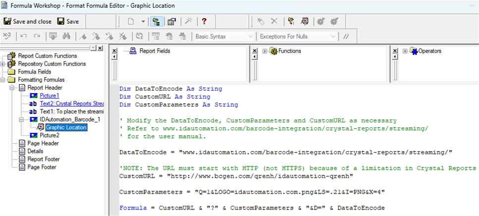Expand the Operators tree node
The height and width of the screenshot is (216, 479).
(405, 52)
